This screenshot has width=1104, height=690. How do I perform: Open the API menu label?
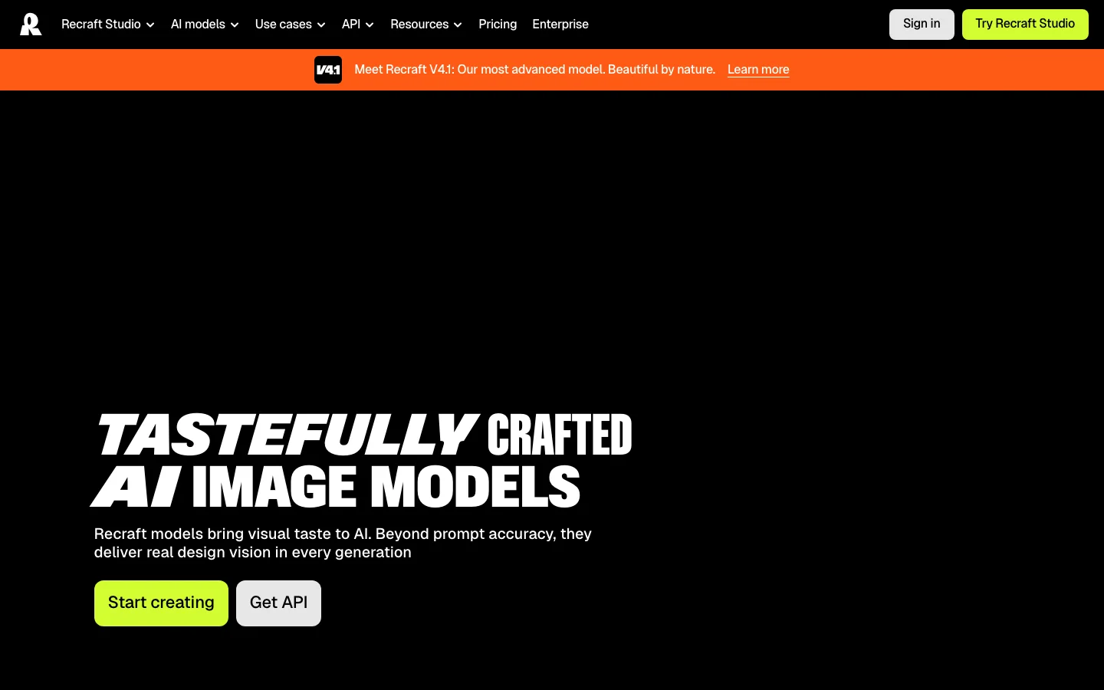pos(351,25)
